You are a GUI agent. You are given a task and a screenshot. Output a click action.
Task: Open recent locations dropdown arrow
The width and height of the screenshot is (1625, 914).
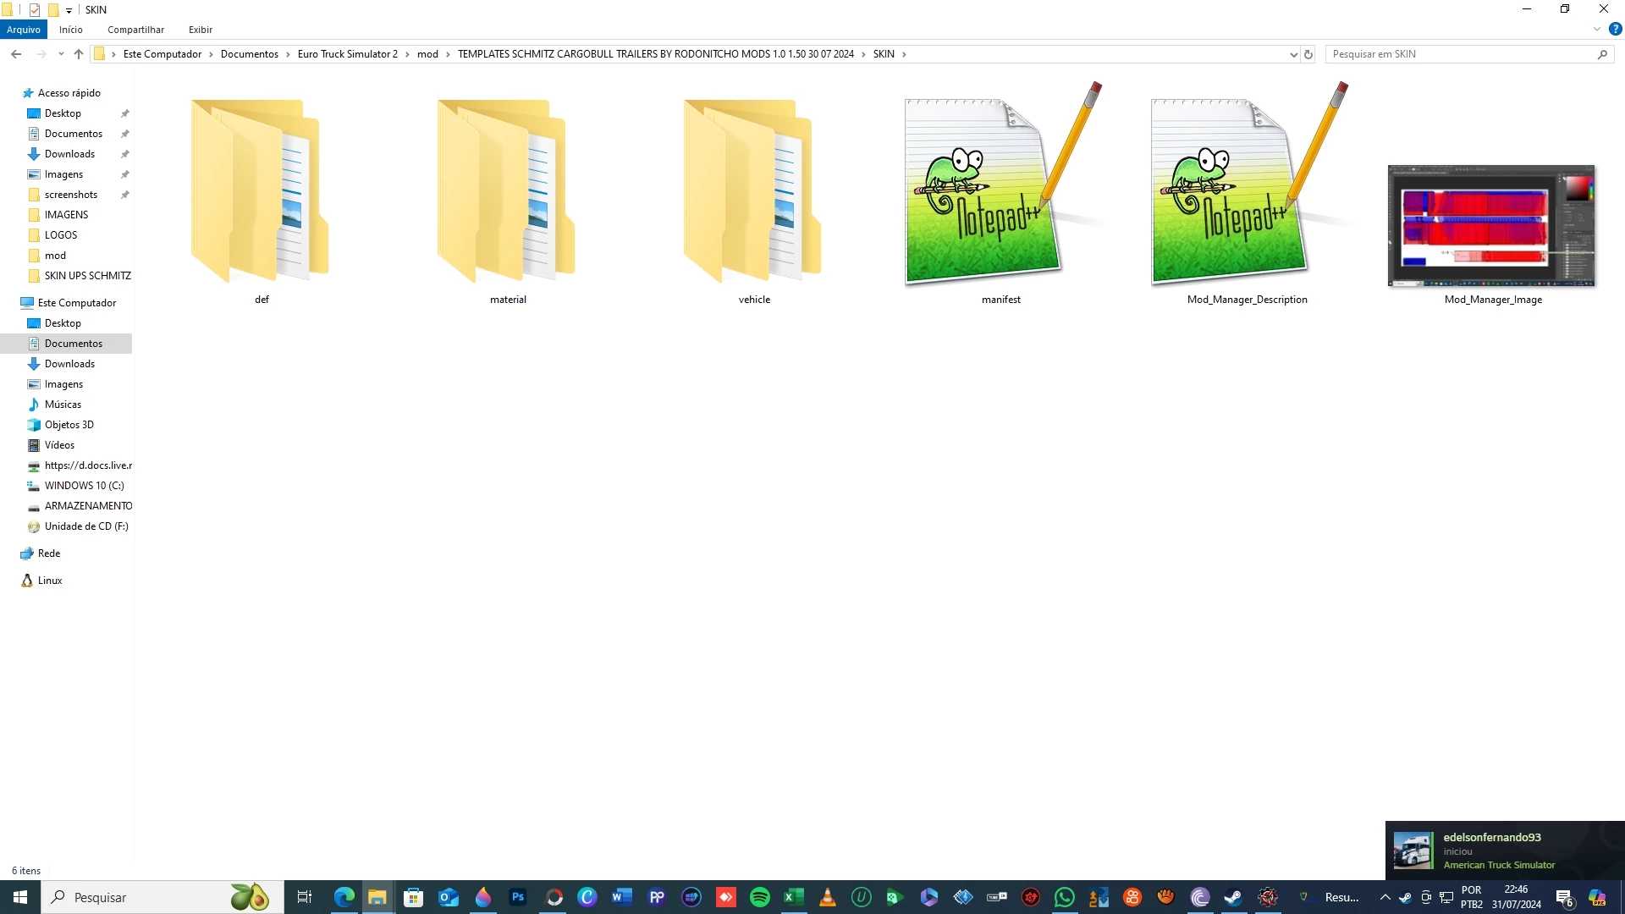point(61,54)
